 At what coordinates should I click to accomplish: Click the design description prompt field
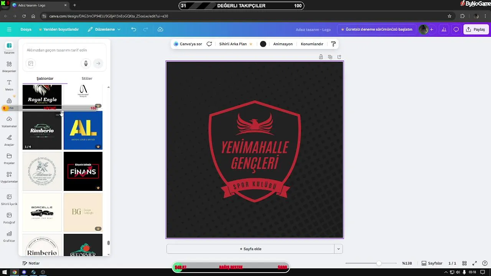(x=64, y=50)
